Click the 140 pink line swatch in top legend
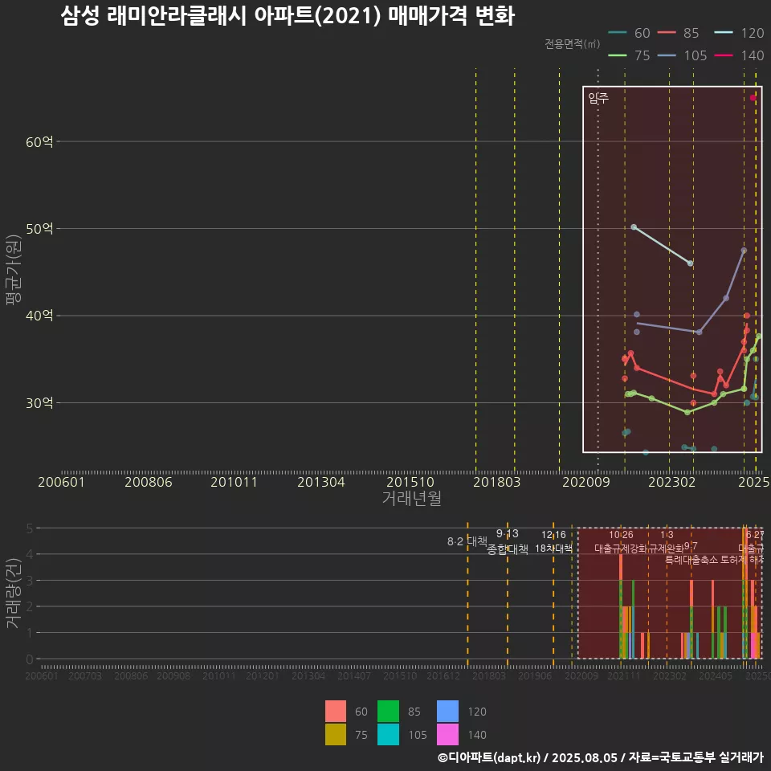The height and width of the screenshot is (771, 771). pyautogui.click(x=724, y=55)
